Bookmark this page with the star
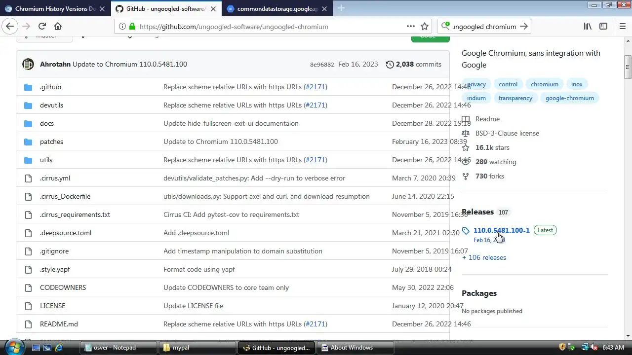The height and width of the screenshot is (355, 632). [x=425, y=27]
